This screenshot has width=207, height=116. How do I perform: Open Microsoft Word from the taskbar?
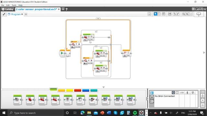tap(109, 113)
